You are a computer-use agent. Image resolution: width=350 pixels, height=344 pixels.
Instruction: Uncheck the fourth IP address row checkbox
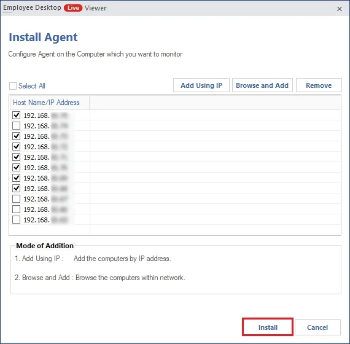(17, 147)
